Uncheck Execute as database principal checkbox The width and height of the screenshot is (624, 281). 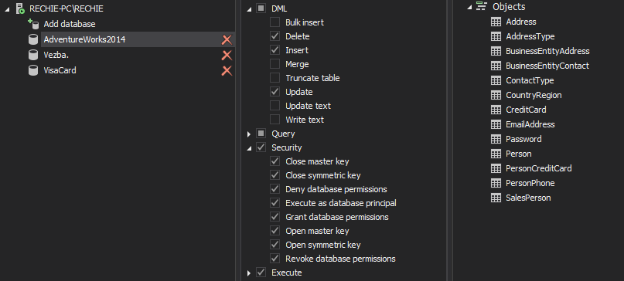(275, 203)
